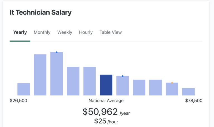Click the $78,500 maximum salary label
214x127 pixels.
(194, 100)
